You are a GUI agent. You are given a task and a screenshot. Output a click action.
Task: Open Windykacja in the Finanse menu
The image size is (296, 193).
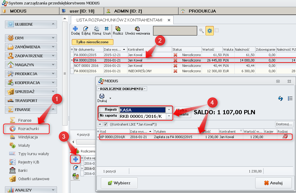tap(28, 137)
